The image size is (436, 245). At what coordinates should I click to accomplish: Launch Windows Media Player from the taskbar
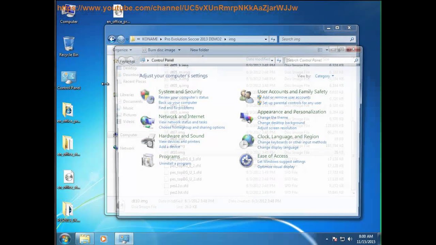click(x=104, y=239)
